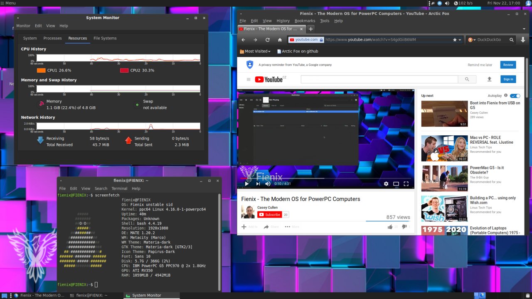Open the DuckDuckGo search engine dropdown
The image size is (532, 299).
click(x=471, y=40)
